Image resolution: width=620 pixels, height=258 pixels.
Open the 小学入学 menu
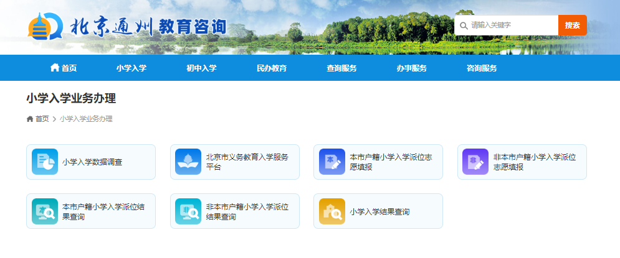pos(131,68)
